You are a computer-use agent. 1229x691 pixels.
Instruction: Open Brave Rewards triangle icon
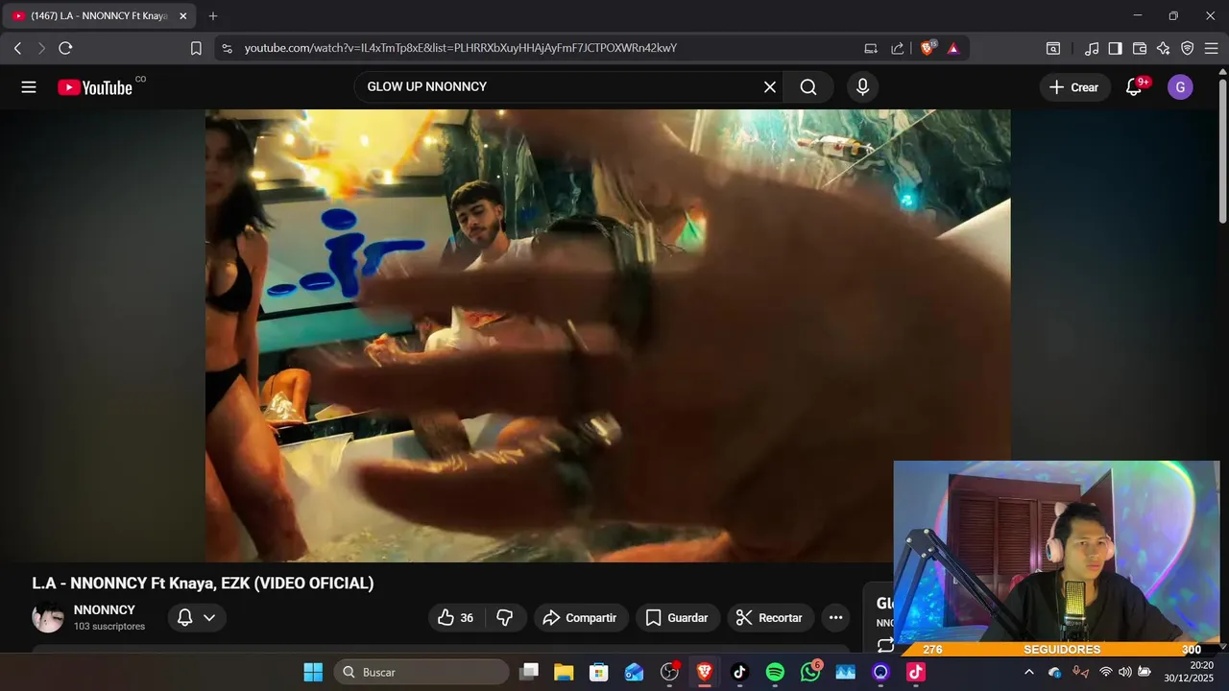[x=953, y=48]
